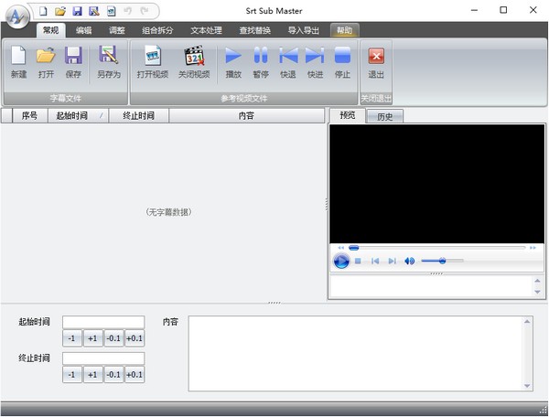Stop the preview media player
Image resolution: width=549 pixels, height=417 pixels.
pyautogui.click(x=358, y=261)
